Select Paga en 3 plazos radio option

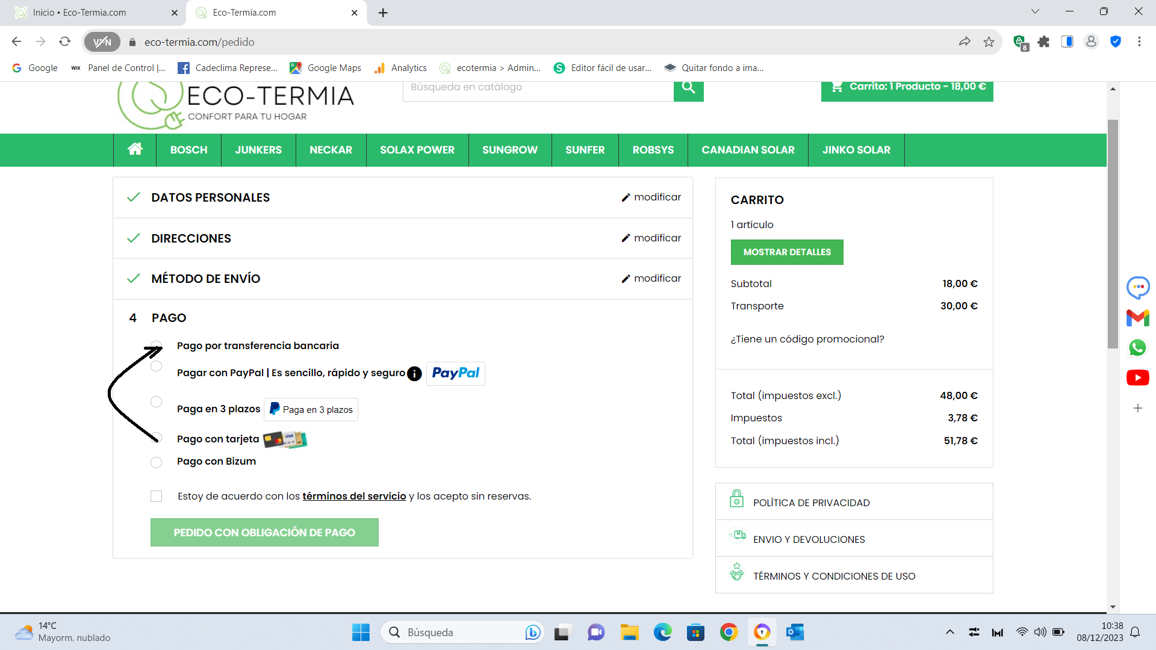[156, 402]
